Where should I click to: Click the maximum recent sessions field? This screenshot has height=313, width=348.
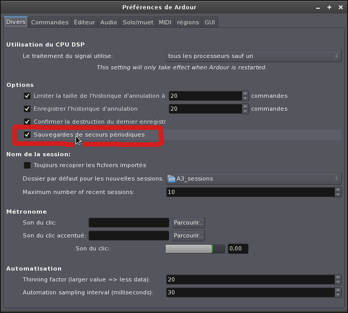coord(251,192)
